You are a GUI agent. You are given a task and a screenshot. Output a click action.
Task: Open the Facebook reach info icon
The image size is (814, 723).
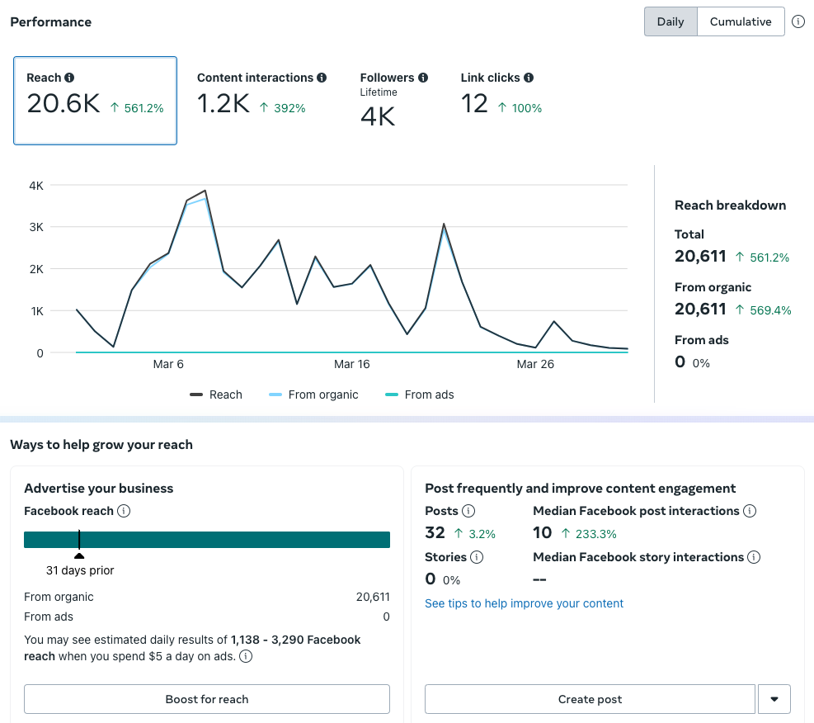(x=124, y=511)
